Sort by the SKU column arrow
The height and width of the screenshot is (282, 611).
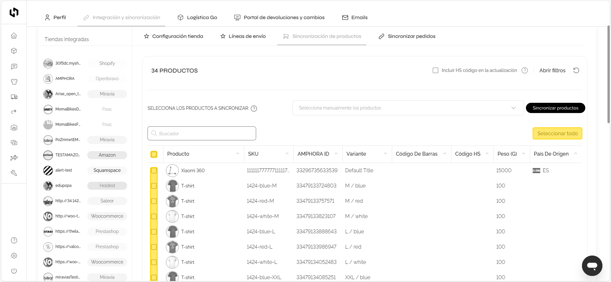click(x=287, y=154)
